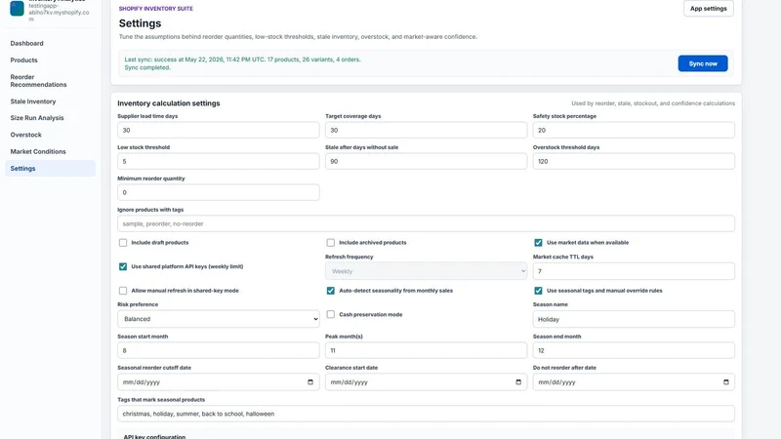Click the 'Last sync: success' status text
This screenshot has height=439, width=781.
(x=242, y=60)
